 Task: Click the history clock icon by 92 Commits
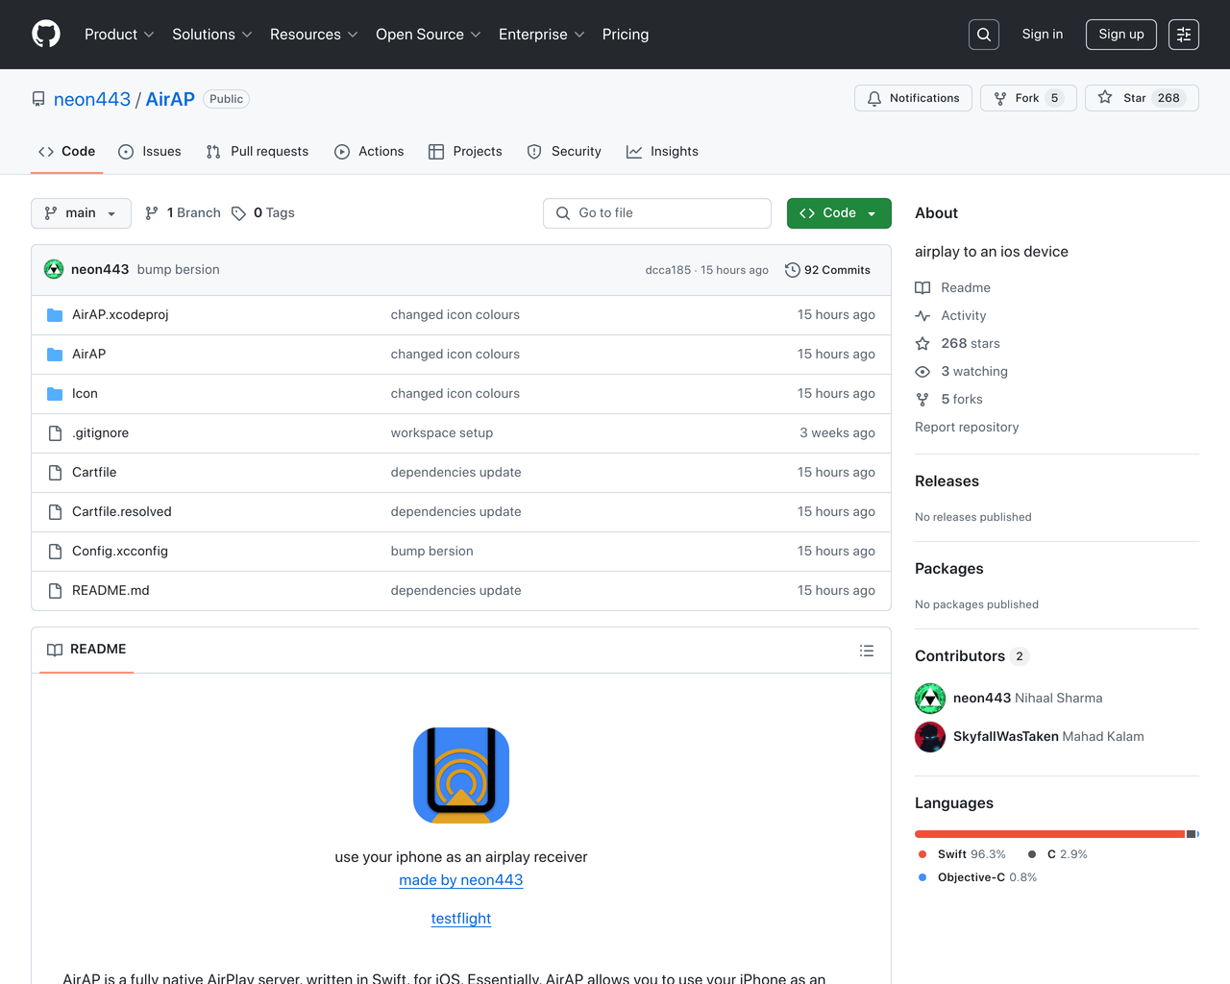click(793, 270)
